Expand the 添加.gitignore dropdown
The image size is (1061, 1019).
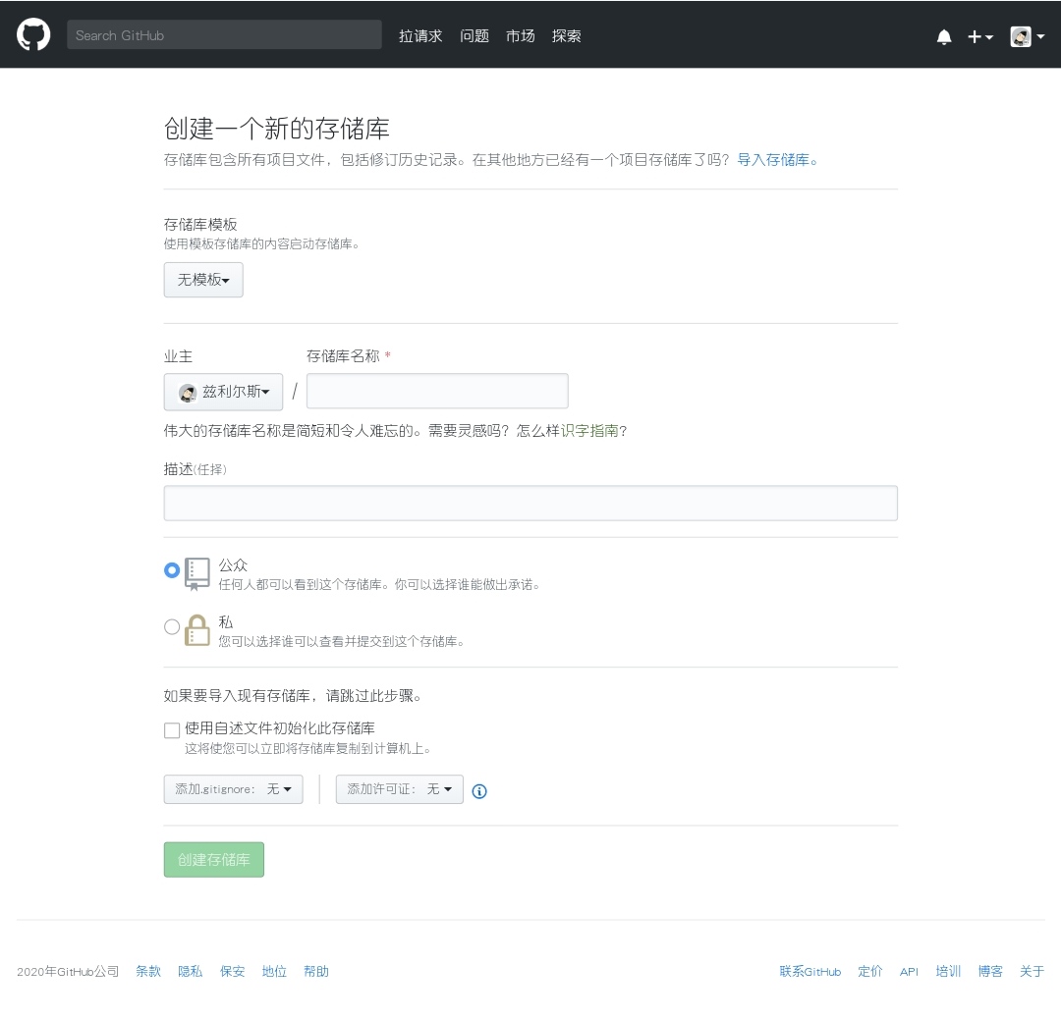coord(233,789)
